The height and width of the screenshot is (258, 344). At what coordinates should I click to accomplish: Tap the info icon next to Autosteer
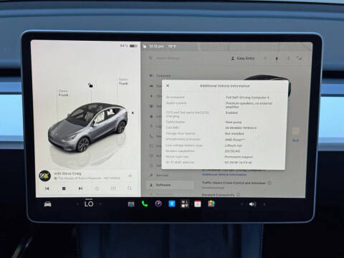click(269, 183)
